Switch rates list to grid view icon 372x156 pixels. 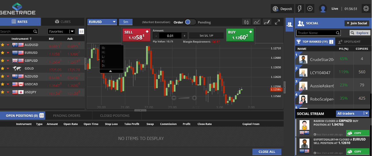tap(81, 31)
